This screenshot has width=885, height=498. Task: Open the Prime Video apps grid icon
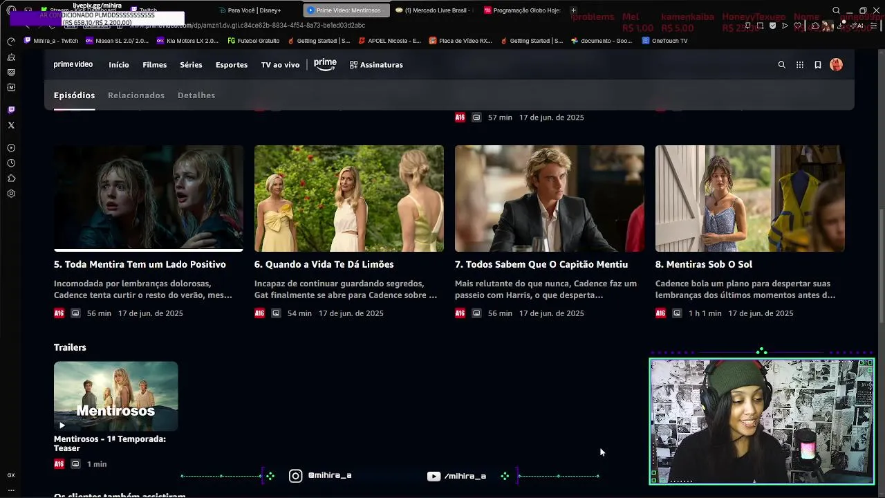click(800, 65)
